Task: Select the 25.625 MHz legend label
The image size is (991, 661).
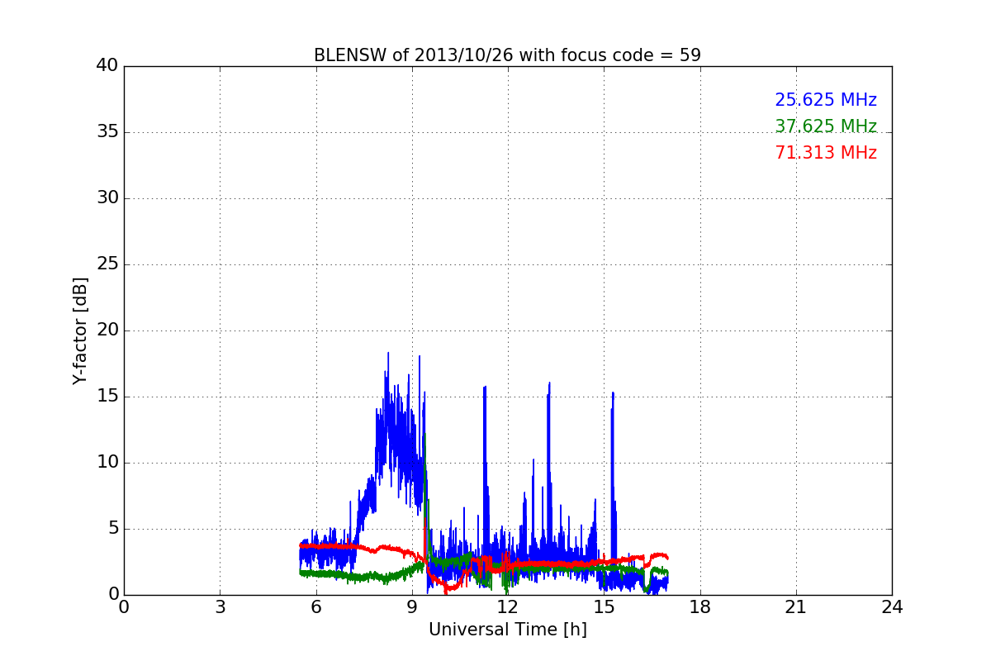Action: tap(826, 100)
